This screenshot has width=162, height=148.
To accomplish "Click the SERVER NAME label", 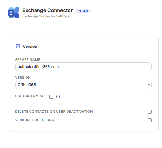I will [x=28, y=60].
